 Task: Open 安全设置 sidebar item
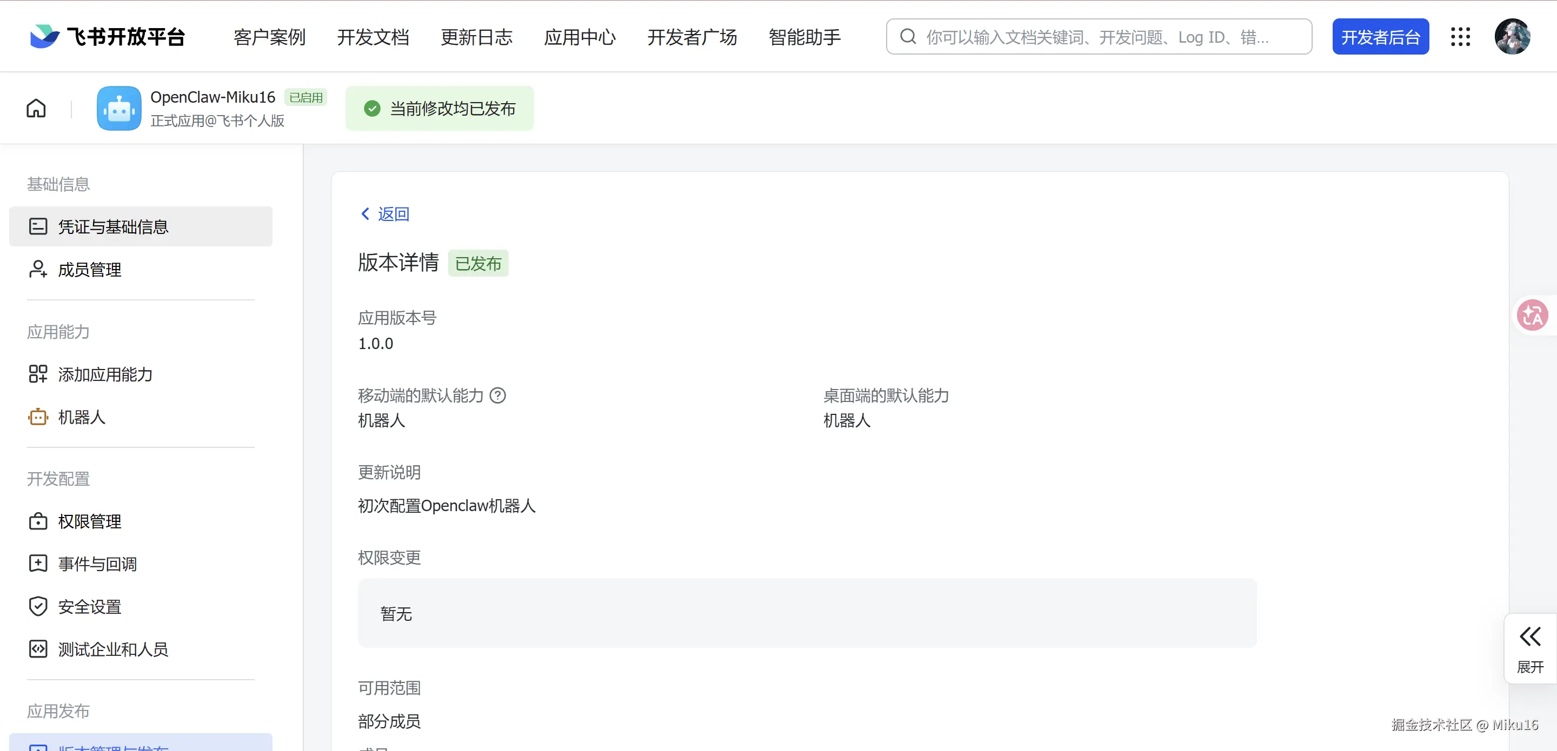pyautogui.click(x=89, y=607)
